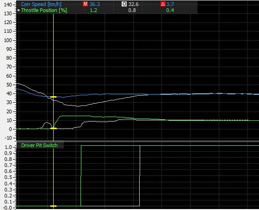Click yellow cursor marker on speed trace
This screenshot has height=210, width=259.
click(x=53, y=97)
